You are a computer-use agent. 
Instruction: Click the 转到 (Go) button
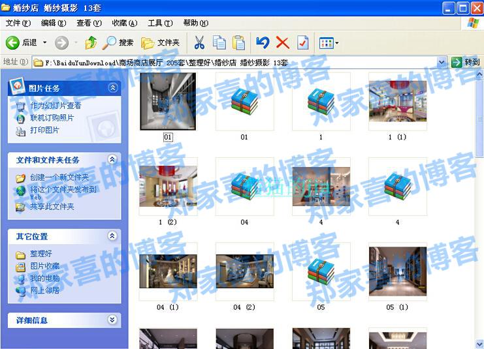click(x=466, y=62)
